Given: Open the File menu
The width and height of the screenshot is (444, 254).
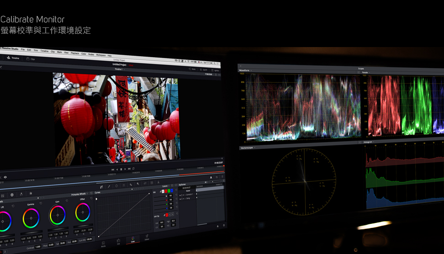Looking at the screenshot, I should coord(23,49).
